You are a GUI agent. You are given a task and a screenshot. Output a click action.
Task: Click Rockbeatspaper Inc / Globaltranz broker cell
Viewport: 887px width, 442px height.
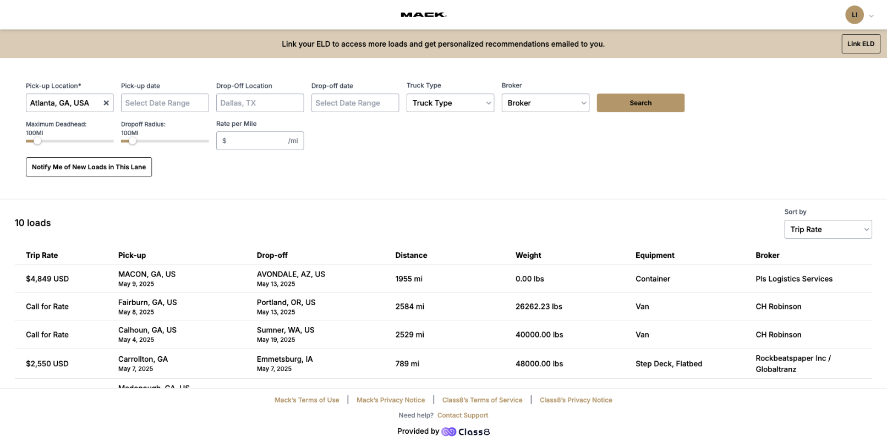point(793,364)
